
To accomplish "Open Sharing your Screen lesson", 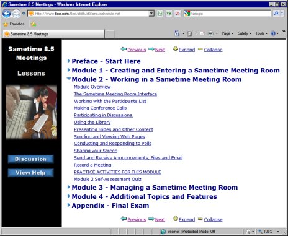I will pos(96,151).
